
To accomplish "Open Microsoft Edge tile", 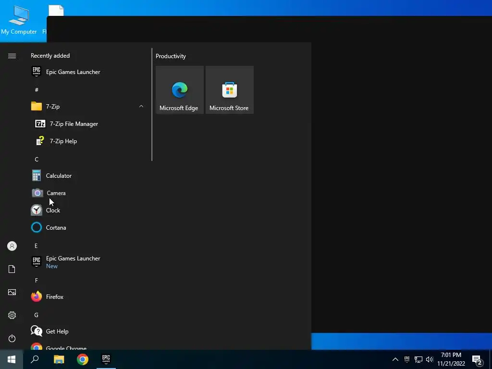I will (x=180, y=90).
